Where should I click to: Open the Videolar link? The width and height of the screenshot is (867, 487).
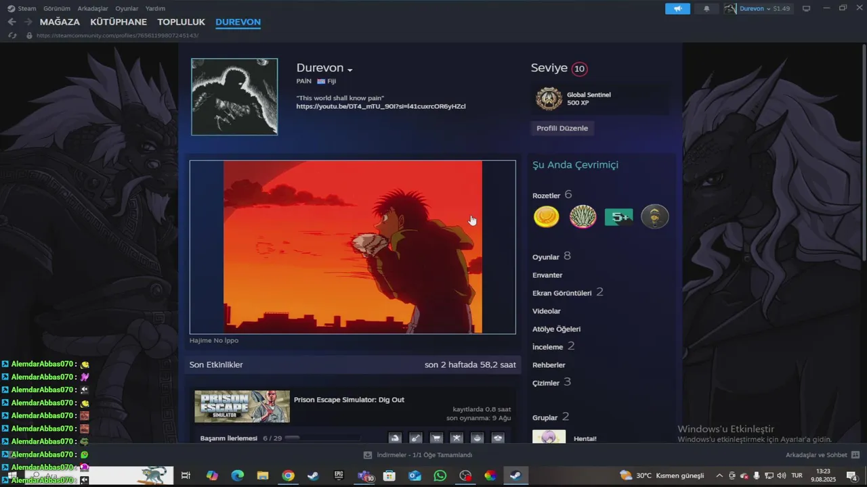point(547,311)
